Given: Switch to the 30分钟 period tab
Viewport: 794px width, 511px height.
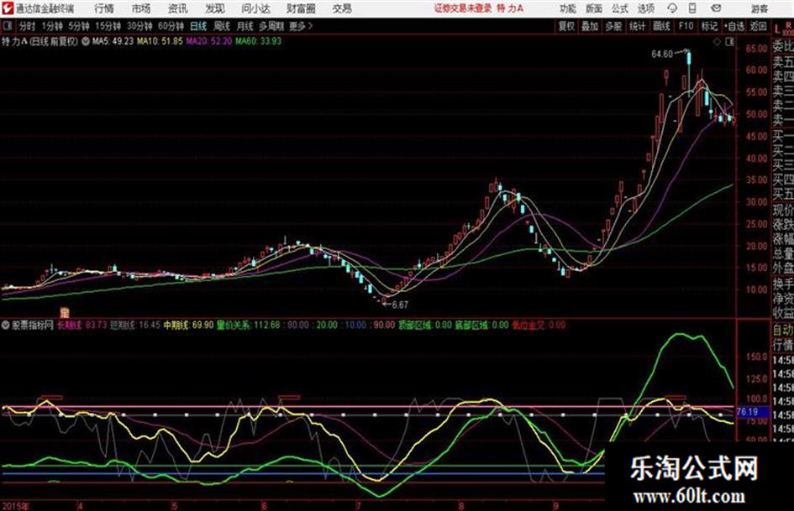Looking at the screenshot, I should 139,26.
